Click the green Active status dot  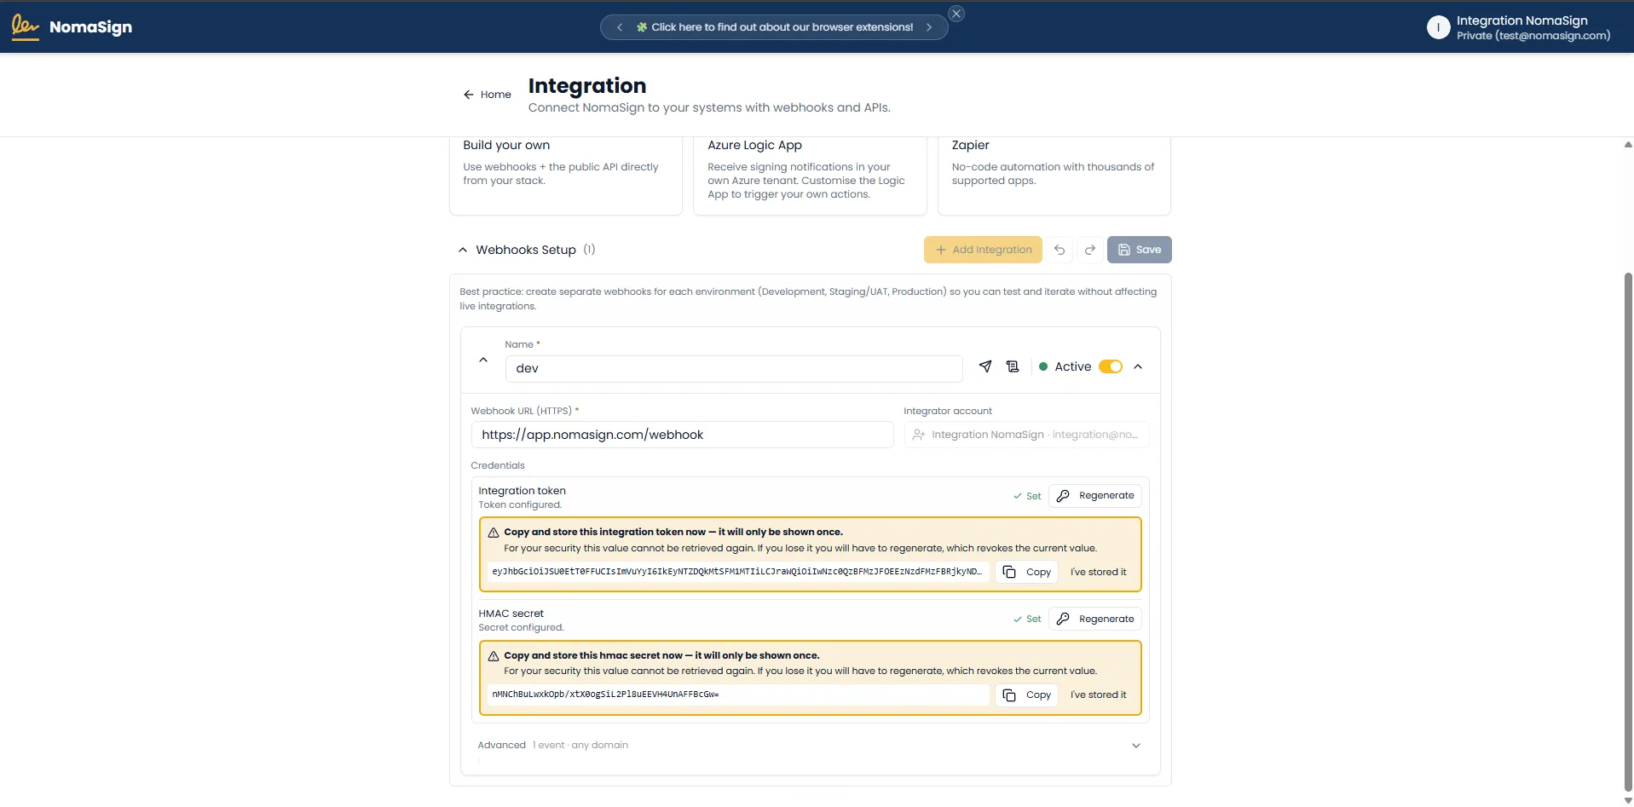coord(1043,366)
